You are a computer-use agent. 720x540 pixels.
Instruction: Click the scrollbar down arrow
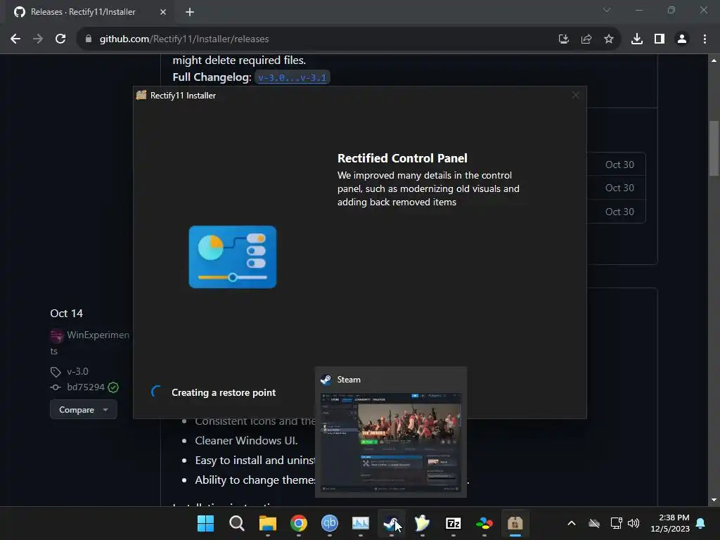pos(714,500)
